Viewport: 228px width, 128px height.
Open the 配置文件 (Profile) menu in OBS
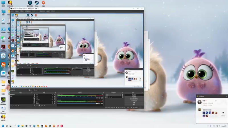click(x=35, y=11)
